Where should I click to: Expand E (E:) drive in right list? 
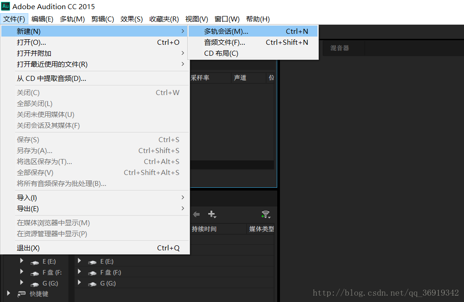point(79,260)
